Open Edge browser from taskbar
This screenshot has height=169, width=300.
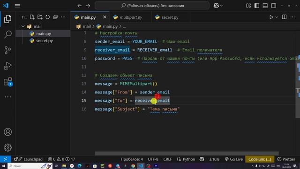tap(79, 166)
